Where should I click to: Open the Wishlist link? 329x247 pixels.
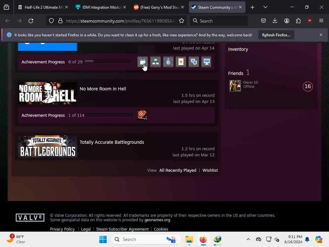pyautogui.click(x=210, y=170)
